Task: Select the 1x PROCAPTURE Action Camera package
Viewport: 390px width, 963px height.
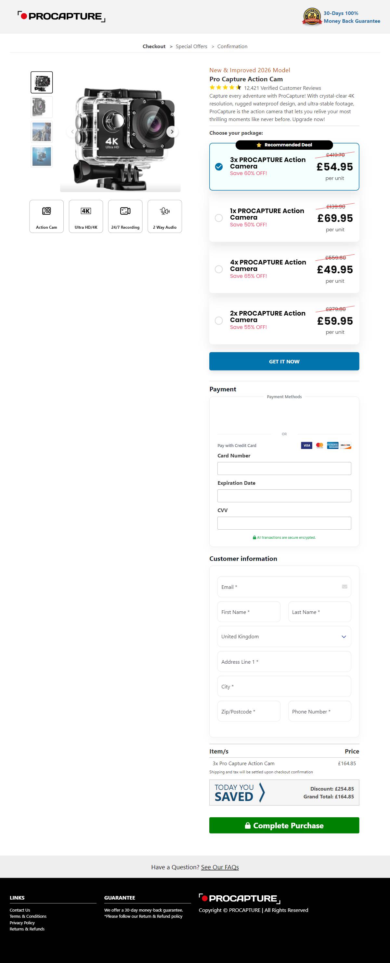Action: [219, 218]
